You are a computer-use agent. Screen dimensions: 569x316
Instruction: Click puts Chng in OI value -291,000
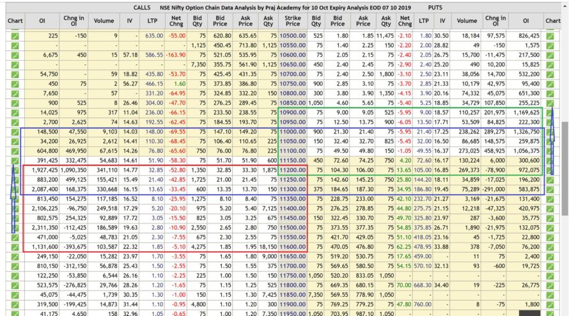click(x=494, y=190)
